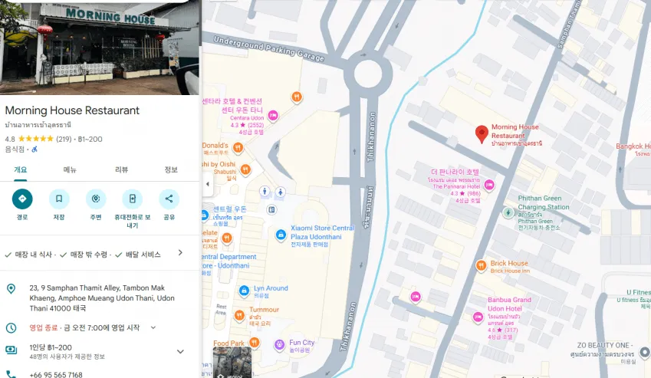Select the red Morning House Restaurant map pin

[x=482, y=134]
